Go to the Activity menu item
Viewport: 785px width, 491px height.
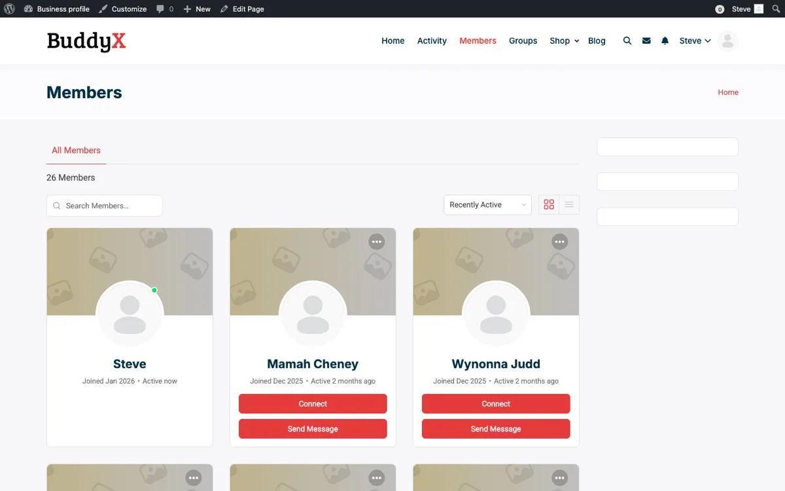coord(432,41)
